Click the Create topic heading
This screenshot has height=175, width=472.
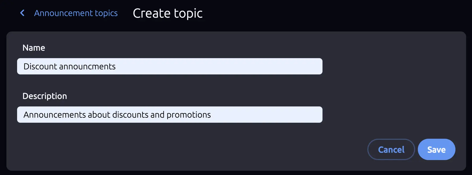[x=168, y=13]
